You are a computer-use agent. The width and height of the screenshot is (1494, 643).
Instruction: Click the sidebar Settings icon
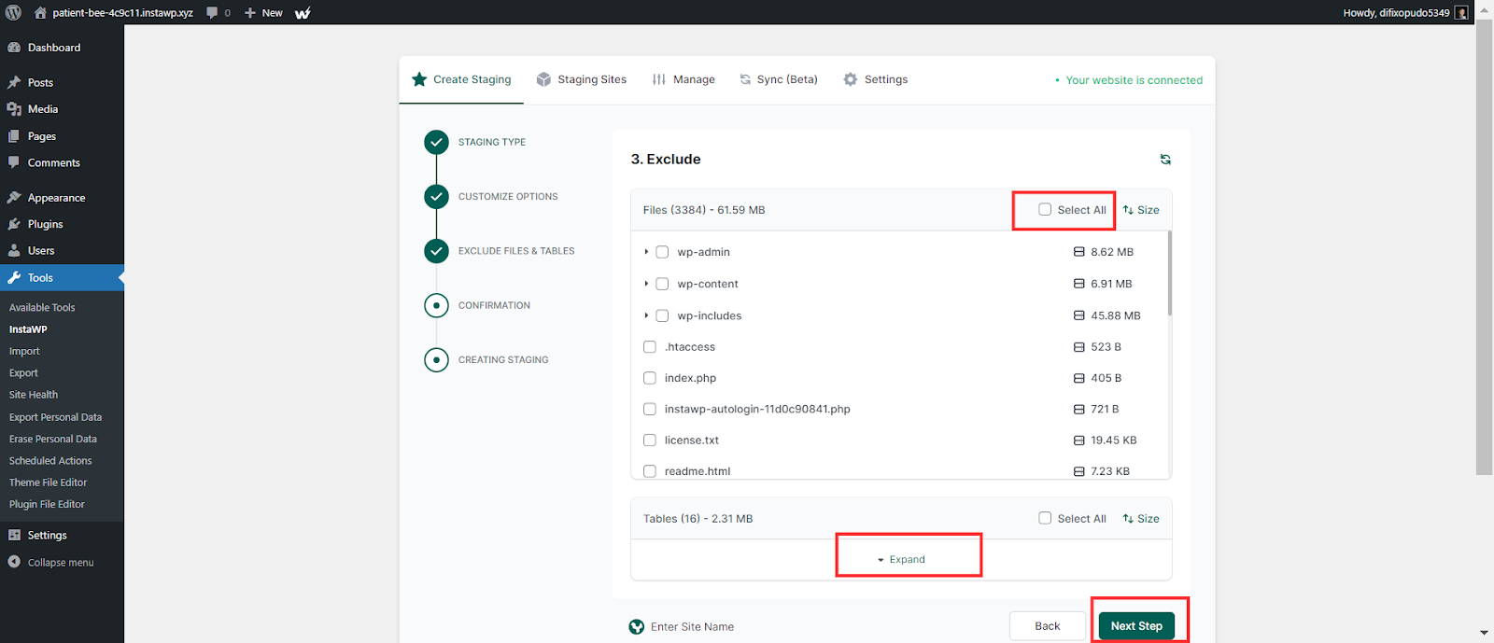(x=14, y=535)
